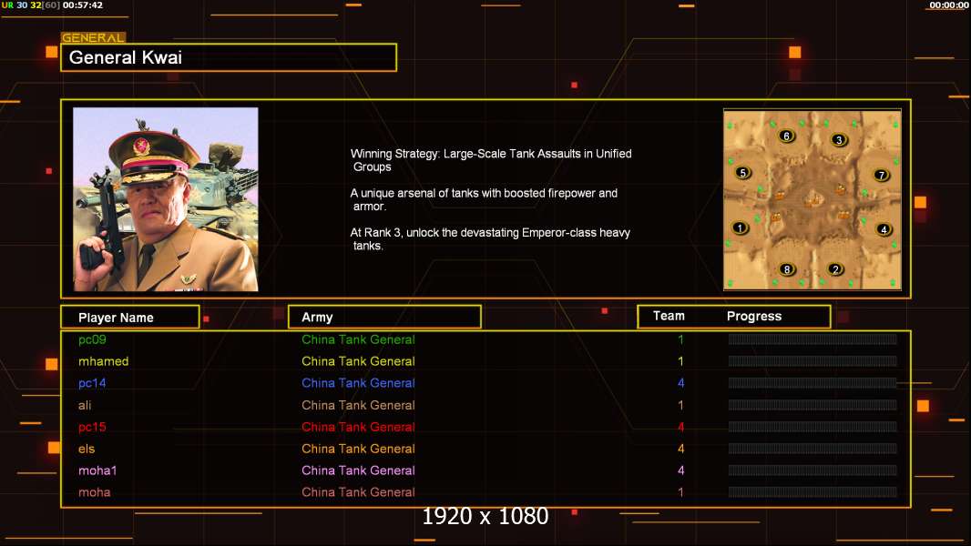This screenshot has height=546, width=971.
Task: Select player name mhamed
Action: click(x=104, y=361)
